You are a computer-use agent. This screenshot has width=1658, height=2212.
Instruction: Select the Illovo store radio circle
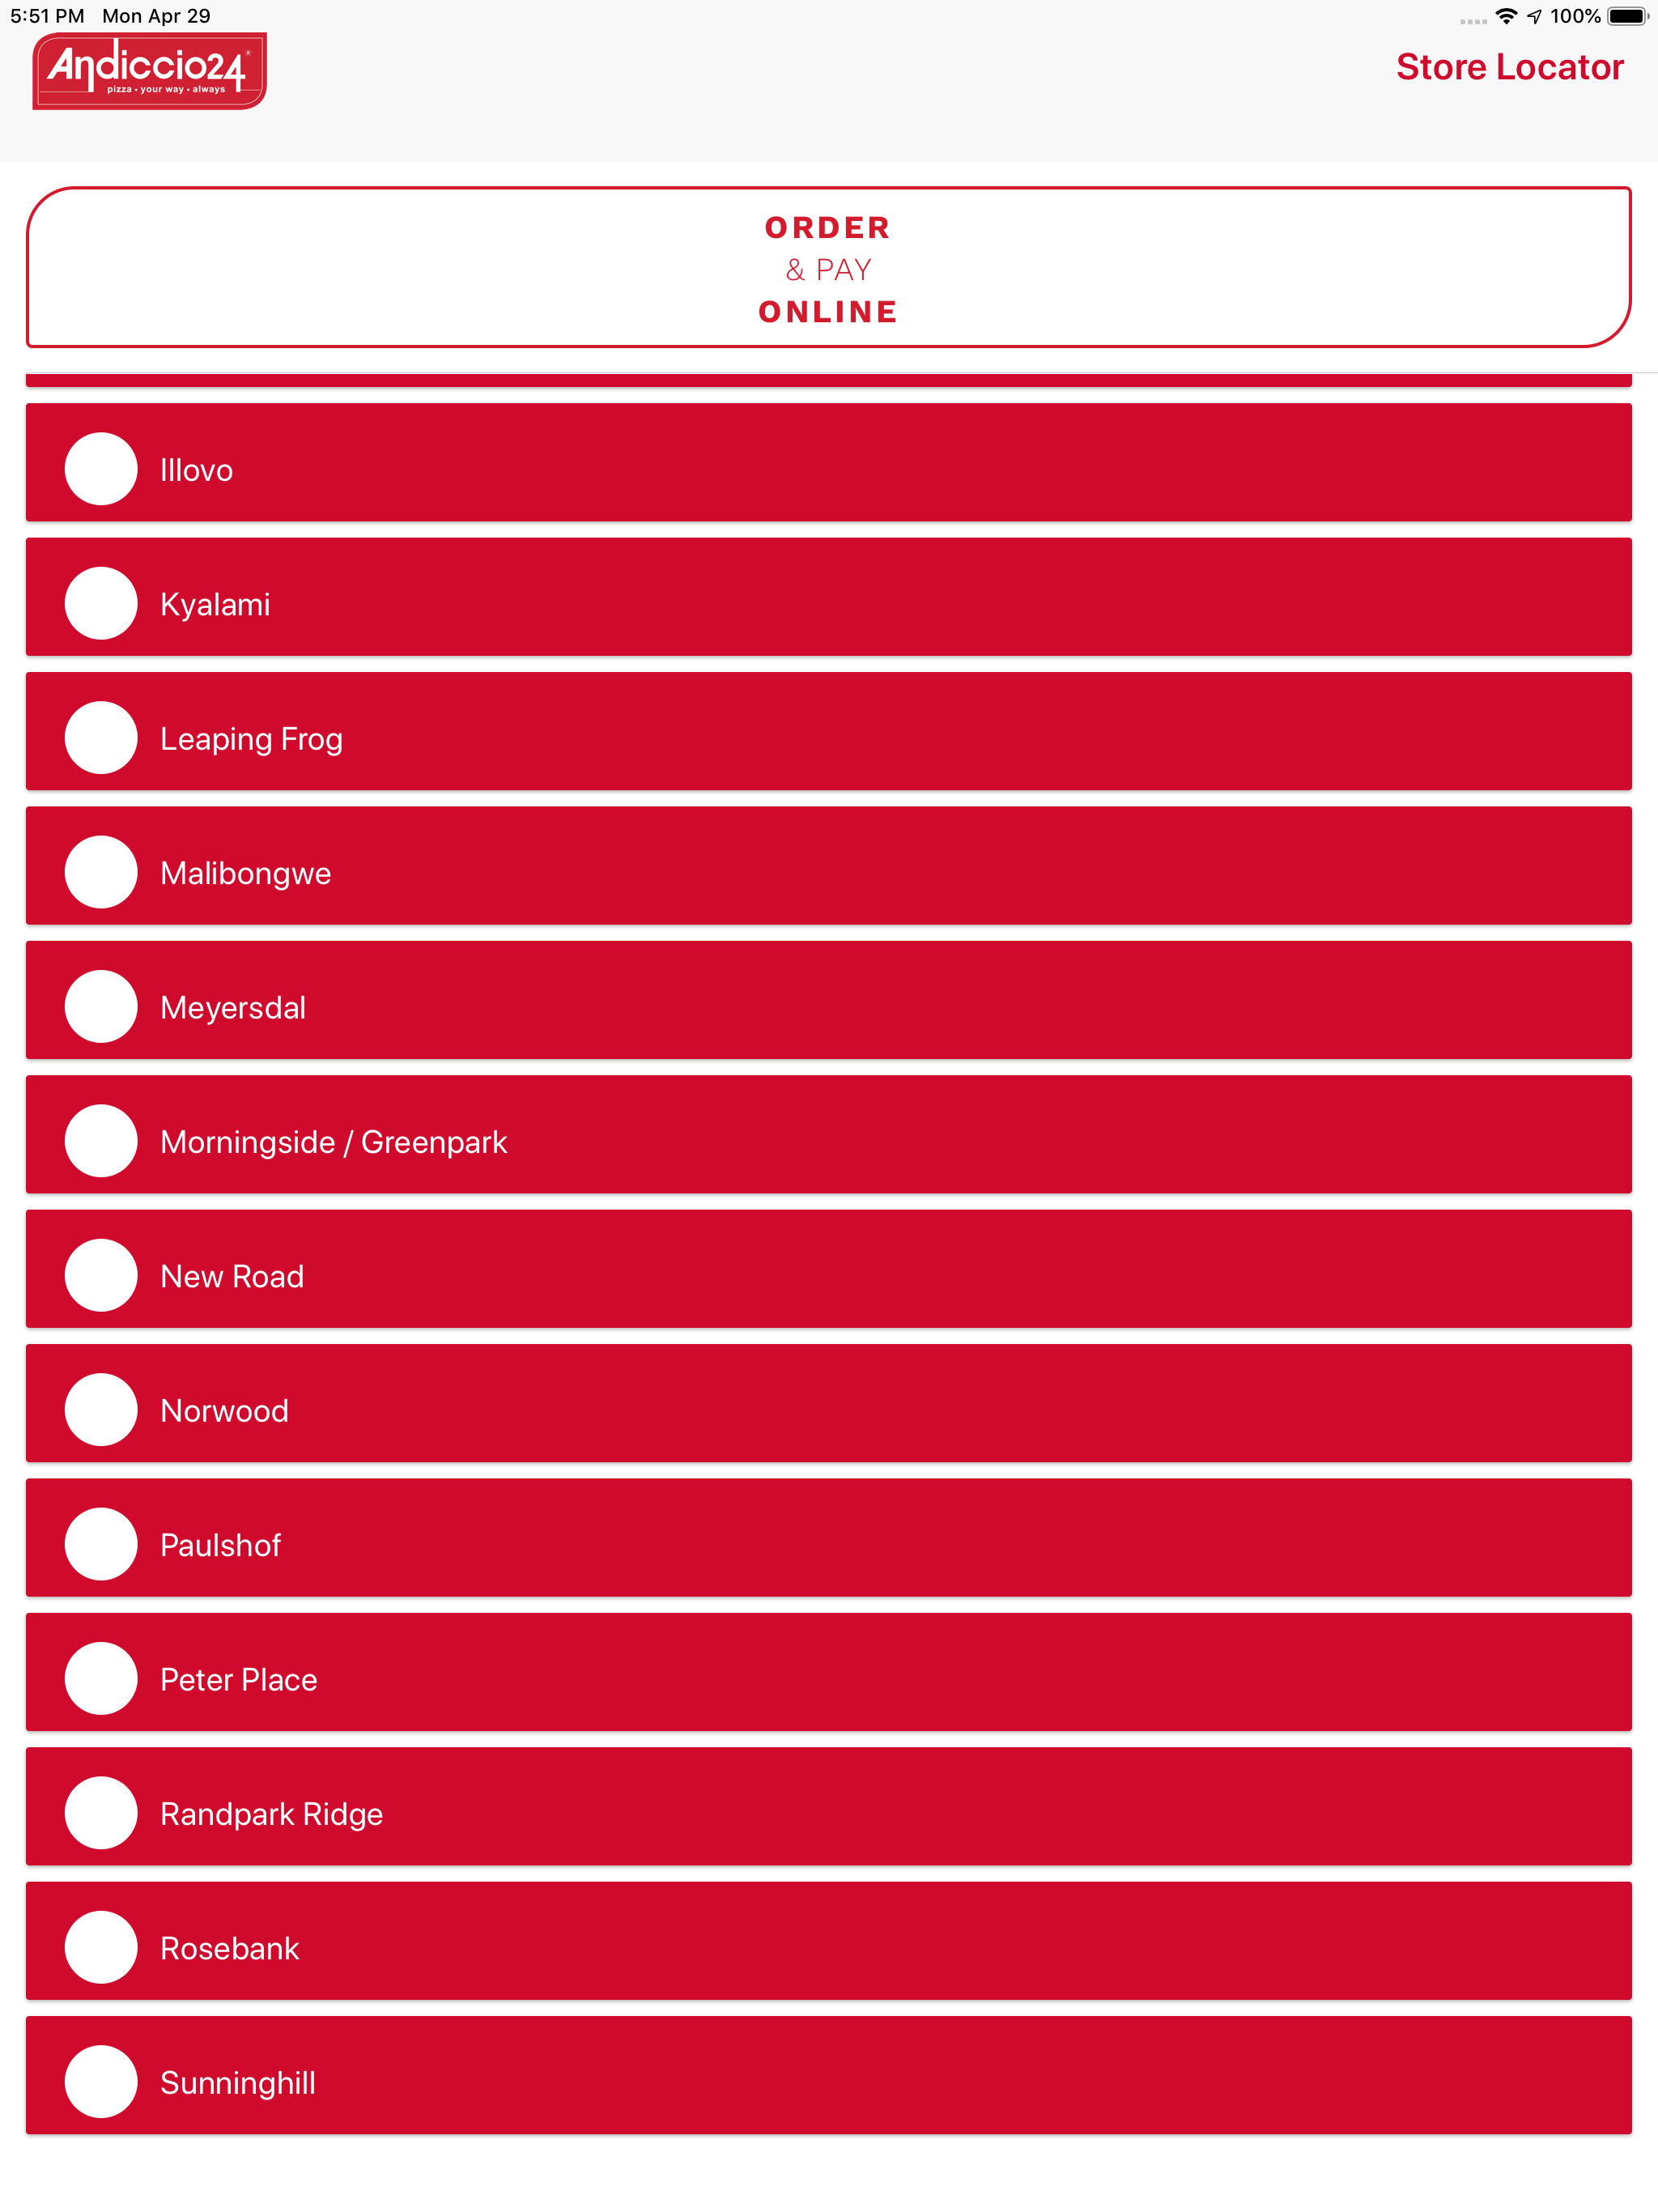101,469
